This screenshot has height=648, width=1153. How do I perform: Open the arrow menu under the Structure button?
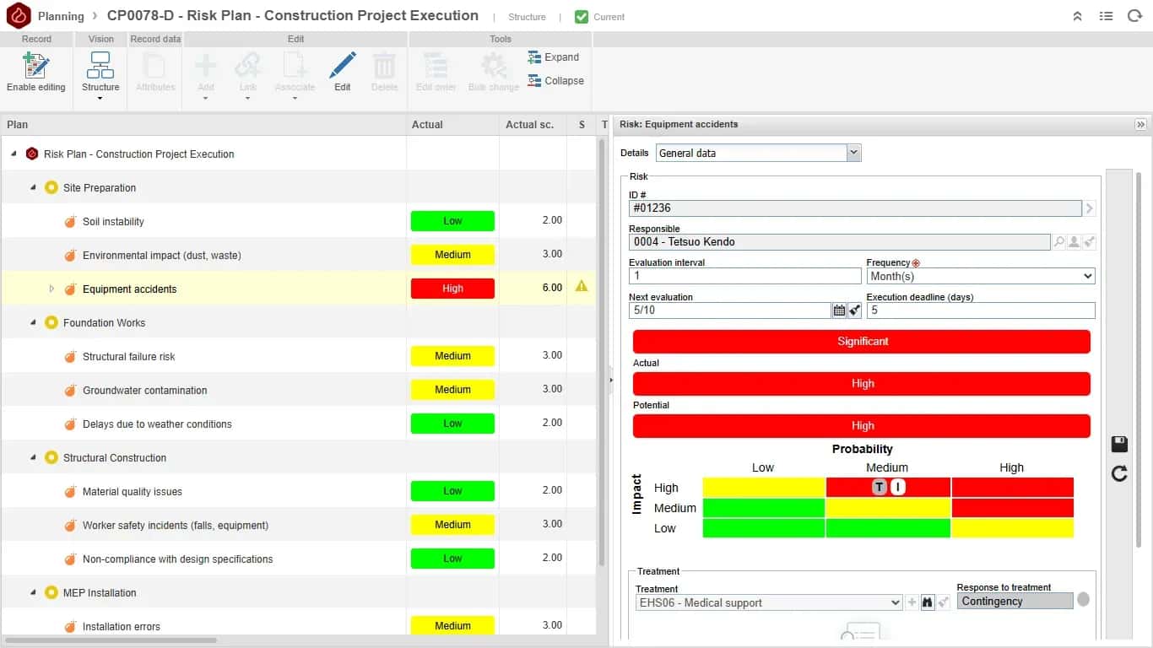pyautogui.click(x=100, y=99)
